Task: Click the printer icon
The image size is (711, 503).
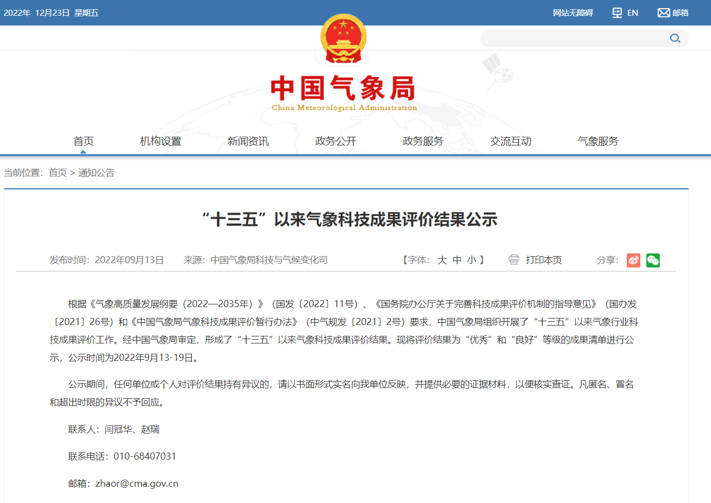Action: pyautogui.click(x=514, y=260)
